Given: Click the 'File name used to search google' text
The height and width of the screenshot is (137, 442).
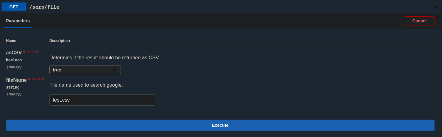Looking at the screenshot, I should coord(86,85).
